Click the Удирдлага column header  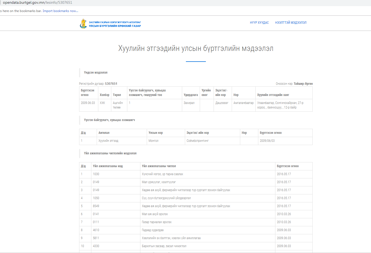[x=191, y=95]
